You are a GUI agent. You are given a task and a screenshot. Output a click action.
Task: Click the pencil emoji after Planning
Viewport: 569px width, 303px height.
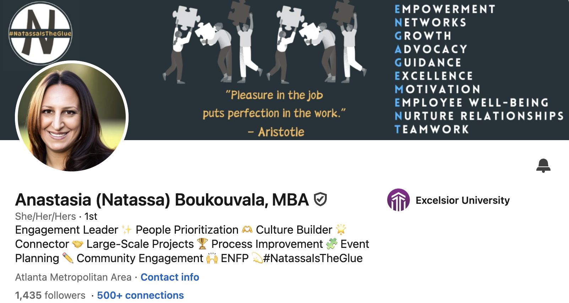tap(67, 258)
